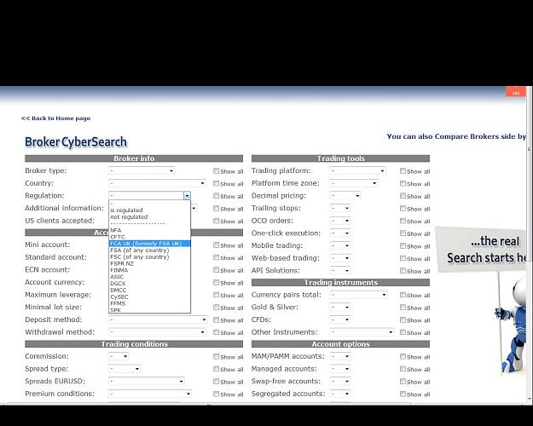Expand the Other Instruments dropdown
Screen dimensions: 533x426
tap(362, 332)
